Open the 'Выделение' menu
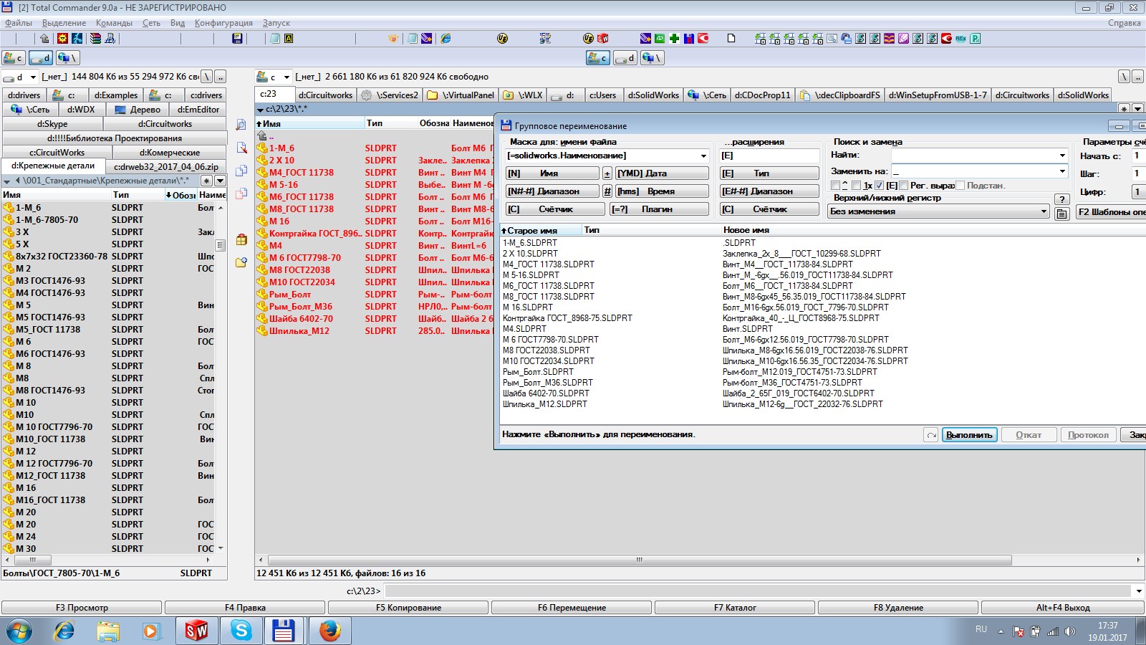Viewport: 1146px width, 645px height. [x=64, y=23]
